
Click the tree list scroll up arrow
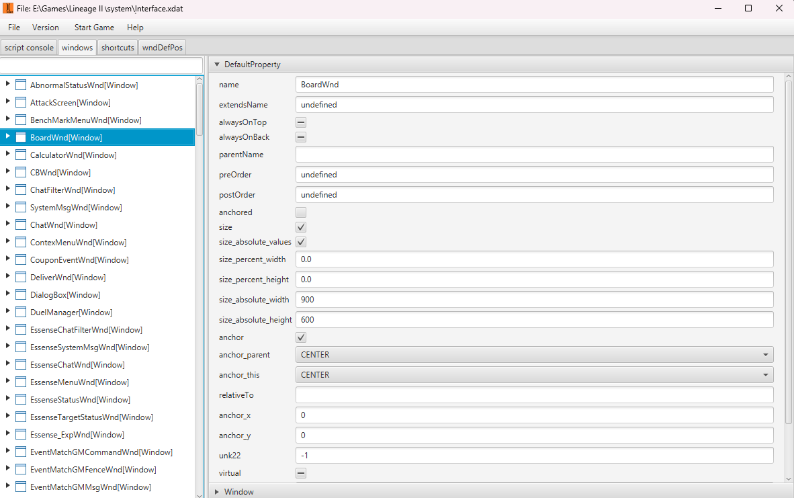click(x=200, y=79)
